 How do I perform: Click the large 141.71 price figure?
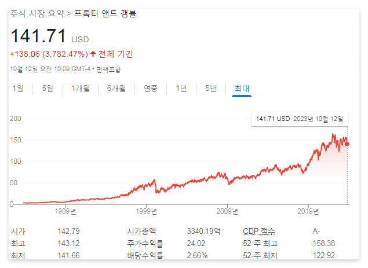click(38, 36)
